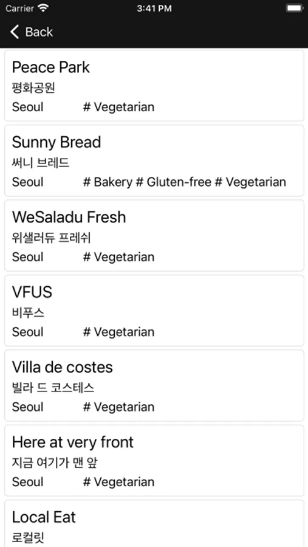Tap the battery icon in status bar

(295, 8)
